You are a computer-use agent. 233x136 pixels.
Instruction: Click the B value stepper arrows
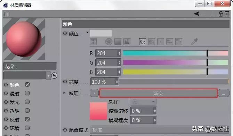(119, 72)
